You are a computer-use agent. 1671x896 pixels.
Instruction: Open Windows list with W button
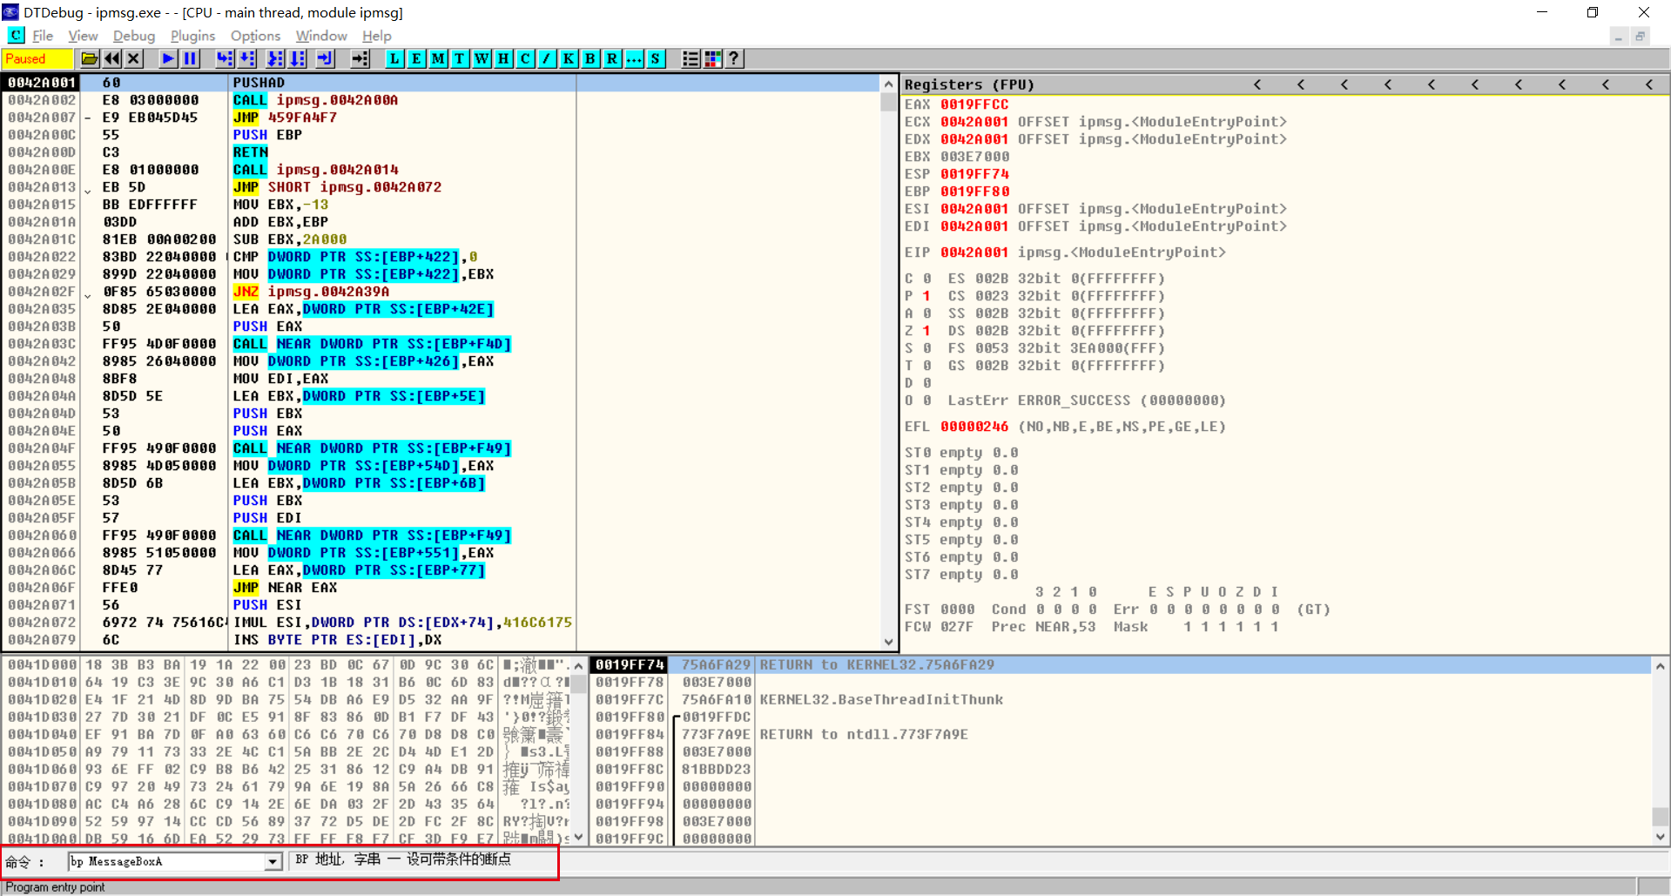[482, 58]
